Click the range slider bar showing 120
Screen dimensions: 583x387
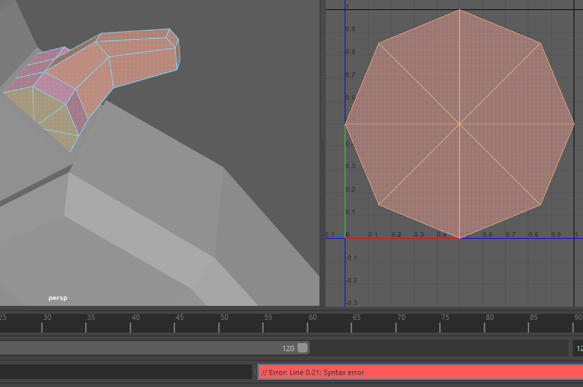pos(154,348)
